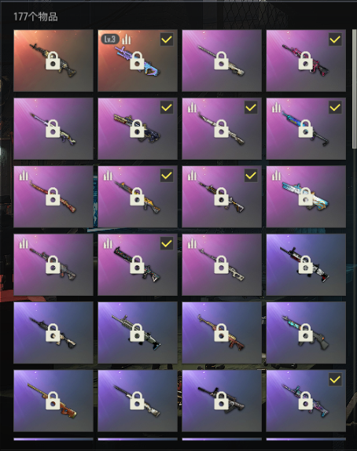This screenshot has width=357, height=451.
Task: Click the lock on the red-white purple-tier rifle
Action: (306, 264)
